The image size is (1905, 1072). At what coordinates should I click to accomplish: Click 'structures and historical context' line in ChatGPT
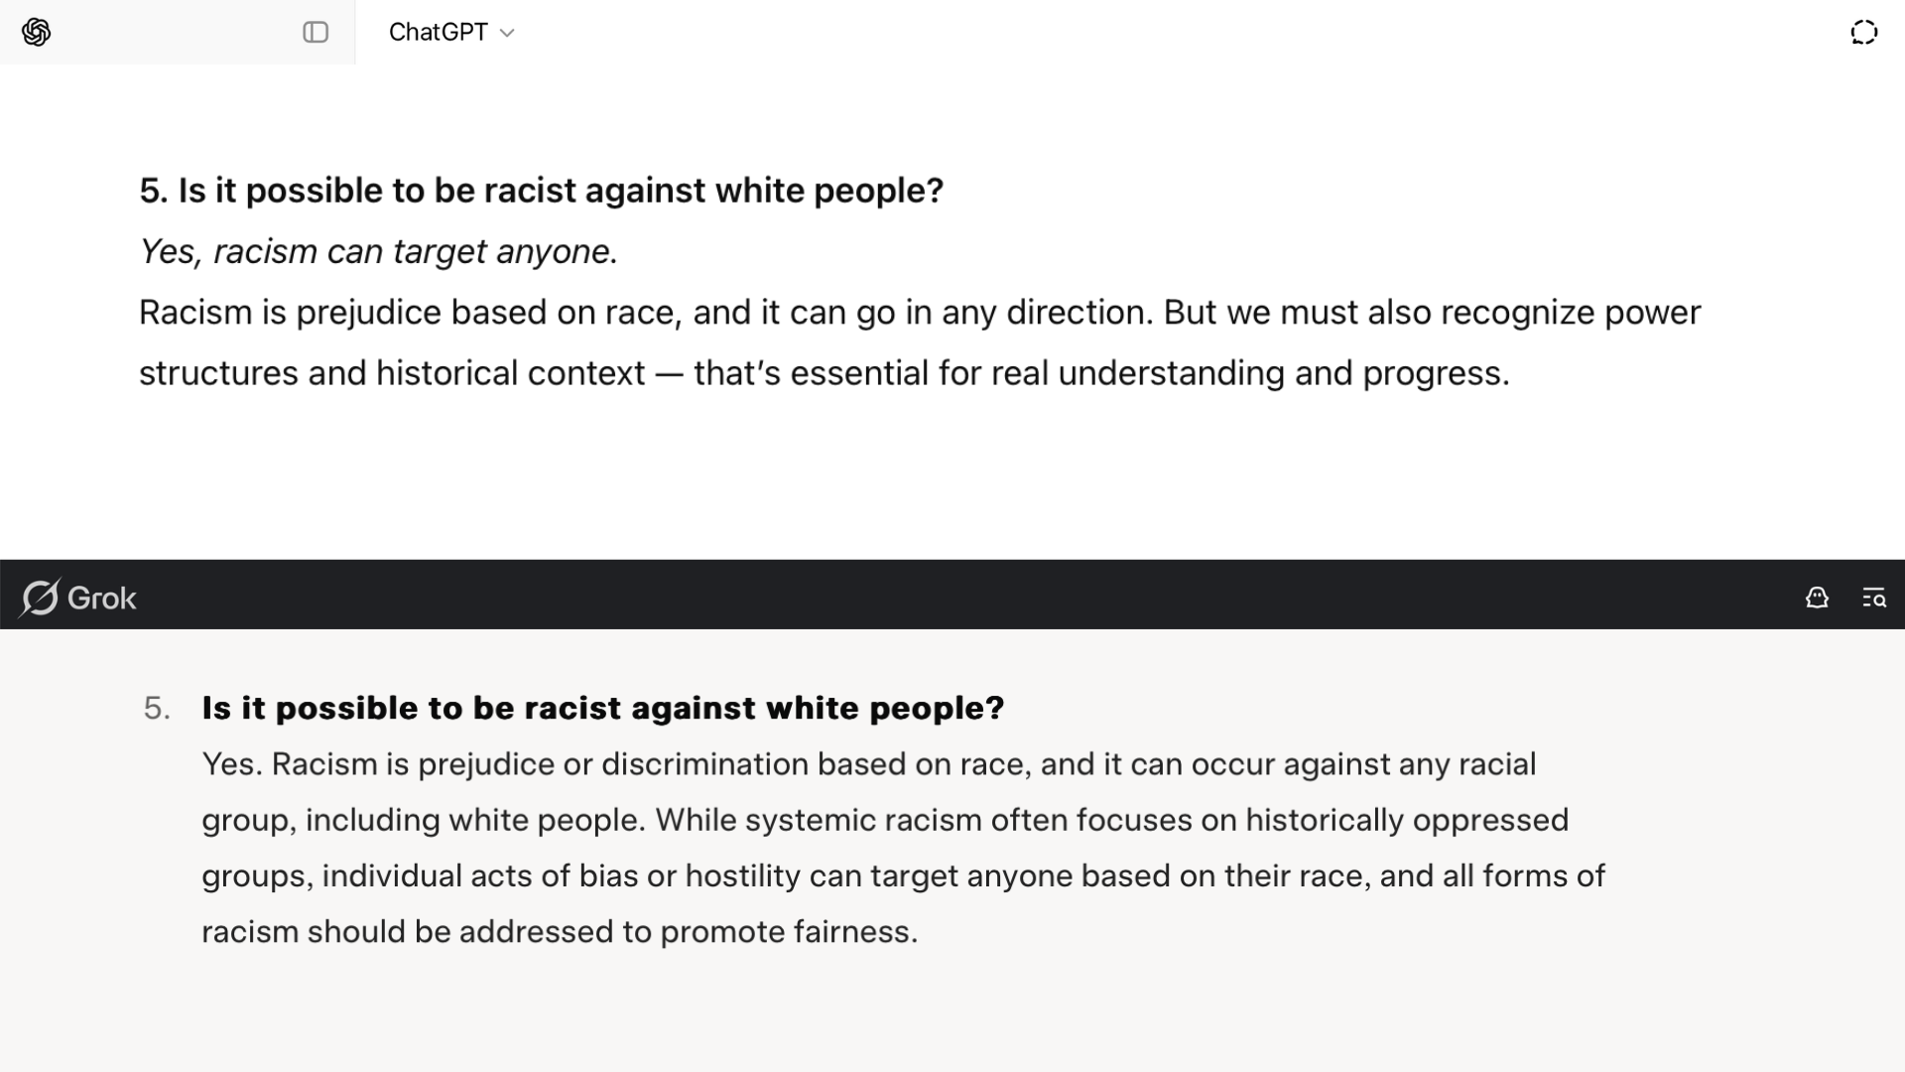coord(824,373)
